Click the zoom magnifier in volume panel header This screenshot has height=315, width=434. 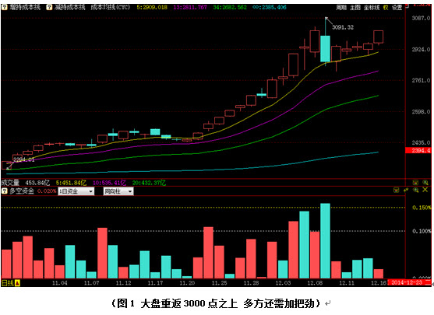point(425,183)
